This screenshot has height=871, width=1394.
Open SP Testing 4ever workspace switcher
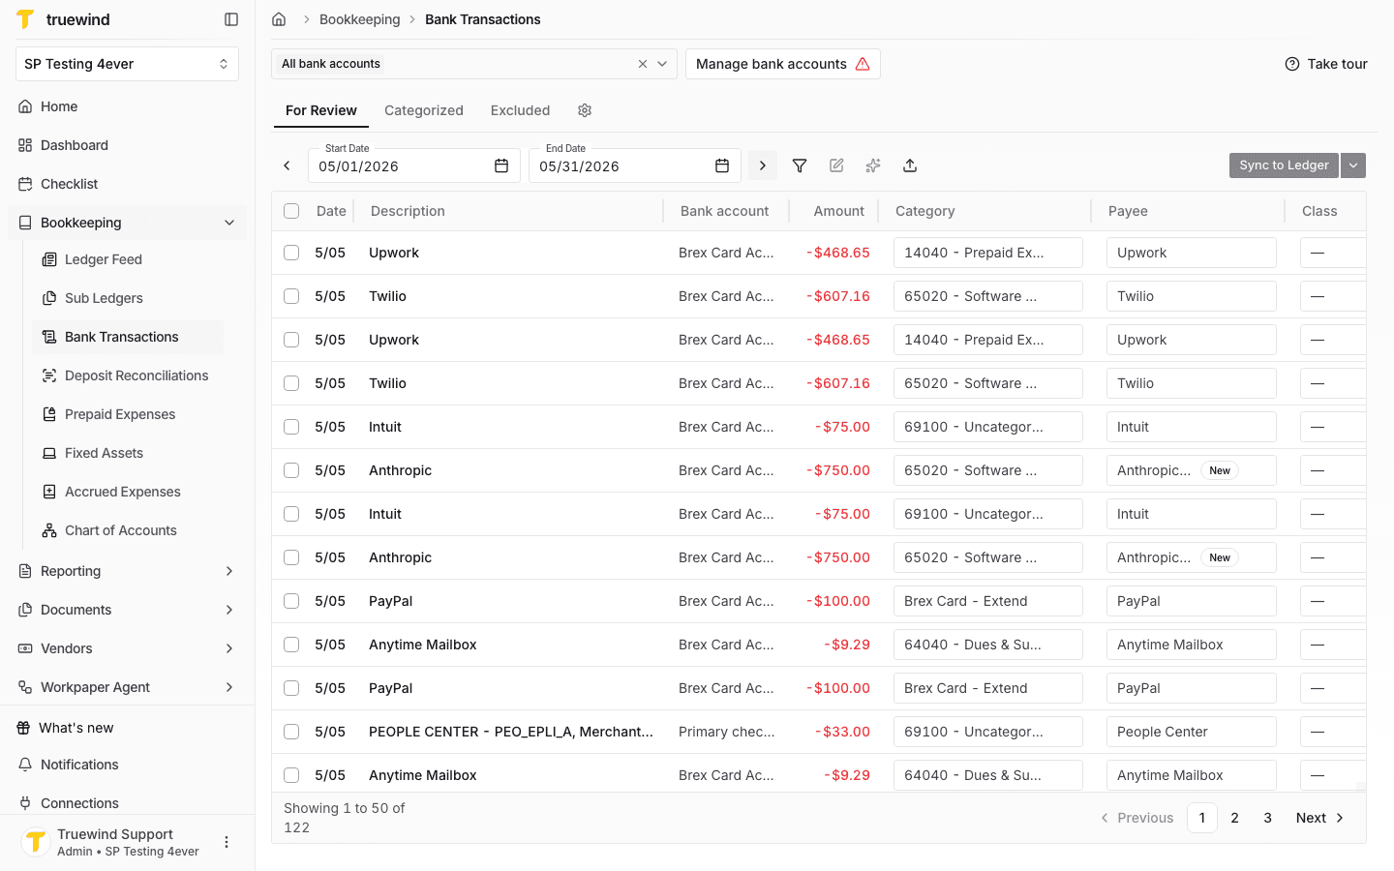127,64
